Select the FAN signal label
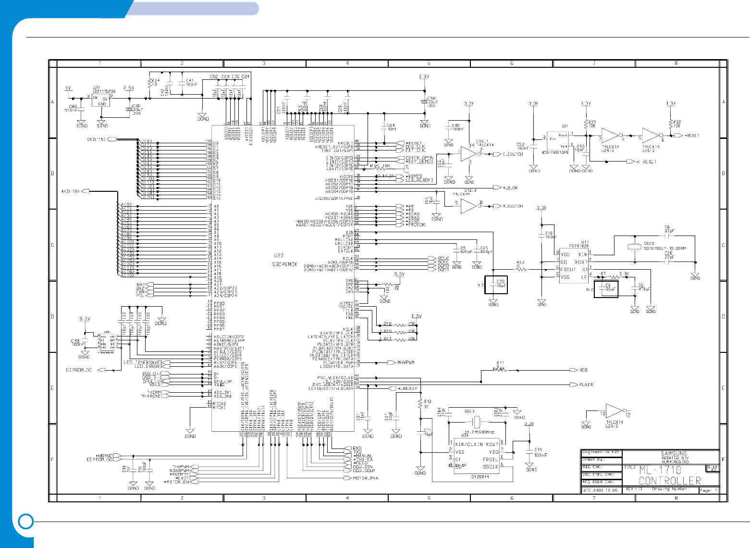This screenshot has width=750, height=548. (140, 292)
